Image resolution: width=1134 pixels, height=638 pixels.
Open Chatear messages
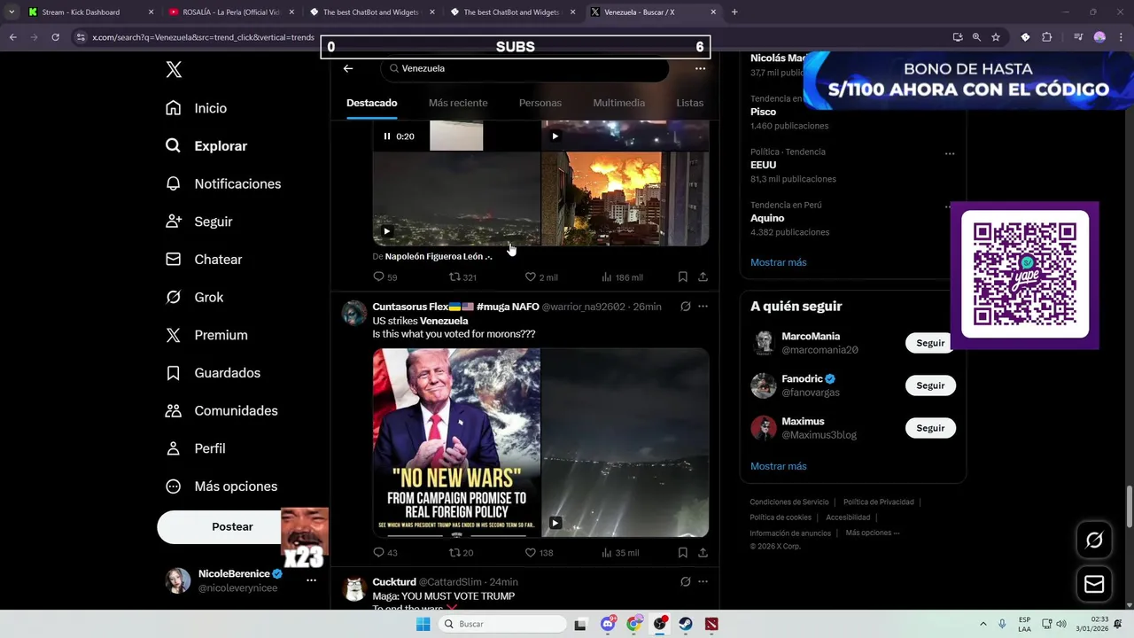point(204,260)
